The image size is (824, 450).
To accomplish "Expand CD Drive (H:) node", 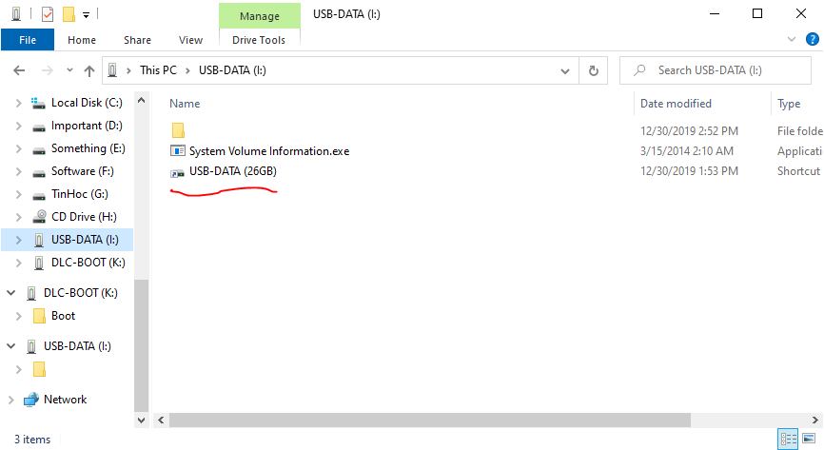I will pos(18,217).
